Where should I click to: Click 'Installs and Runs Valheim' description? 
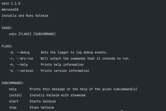coord(25,16)
